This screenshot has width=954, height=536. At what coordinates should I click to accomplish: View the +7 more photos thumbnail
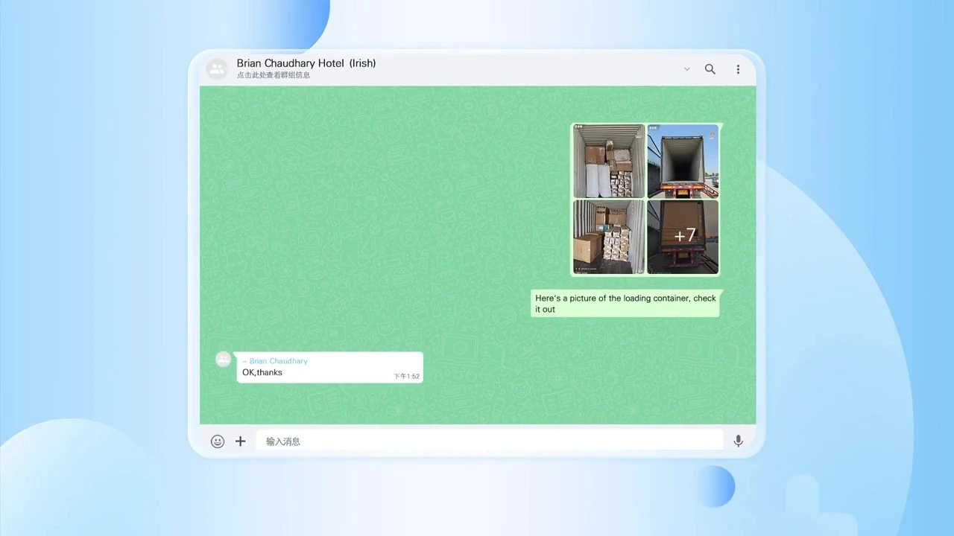(x=683, y=237)
